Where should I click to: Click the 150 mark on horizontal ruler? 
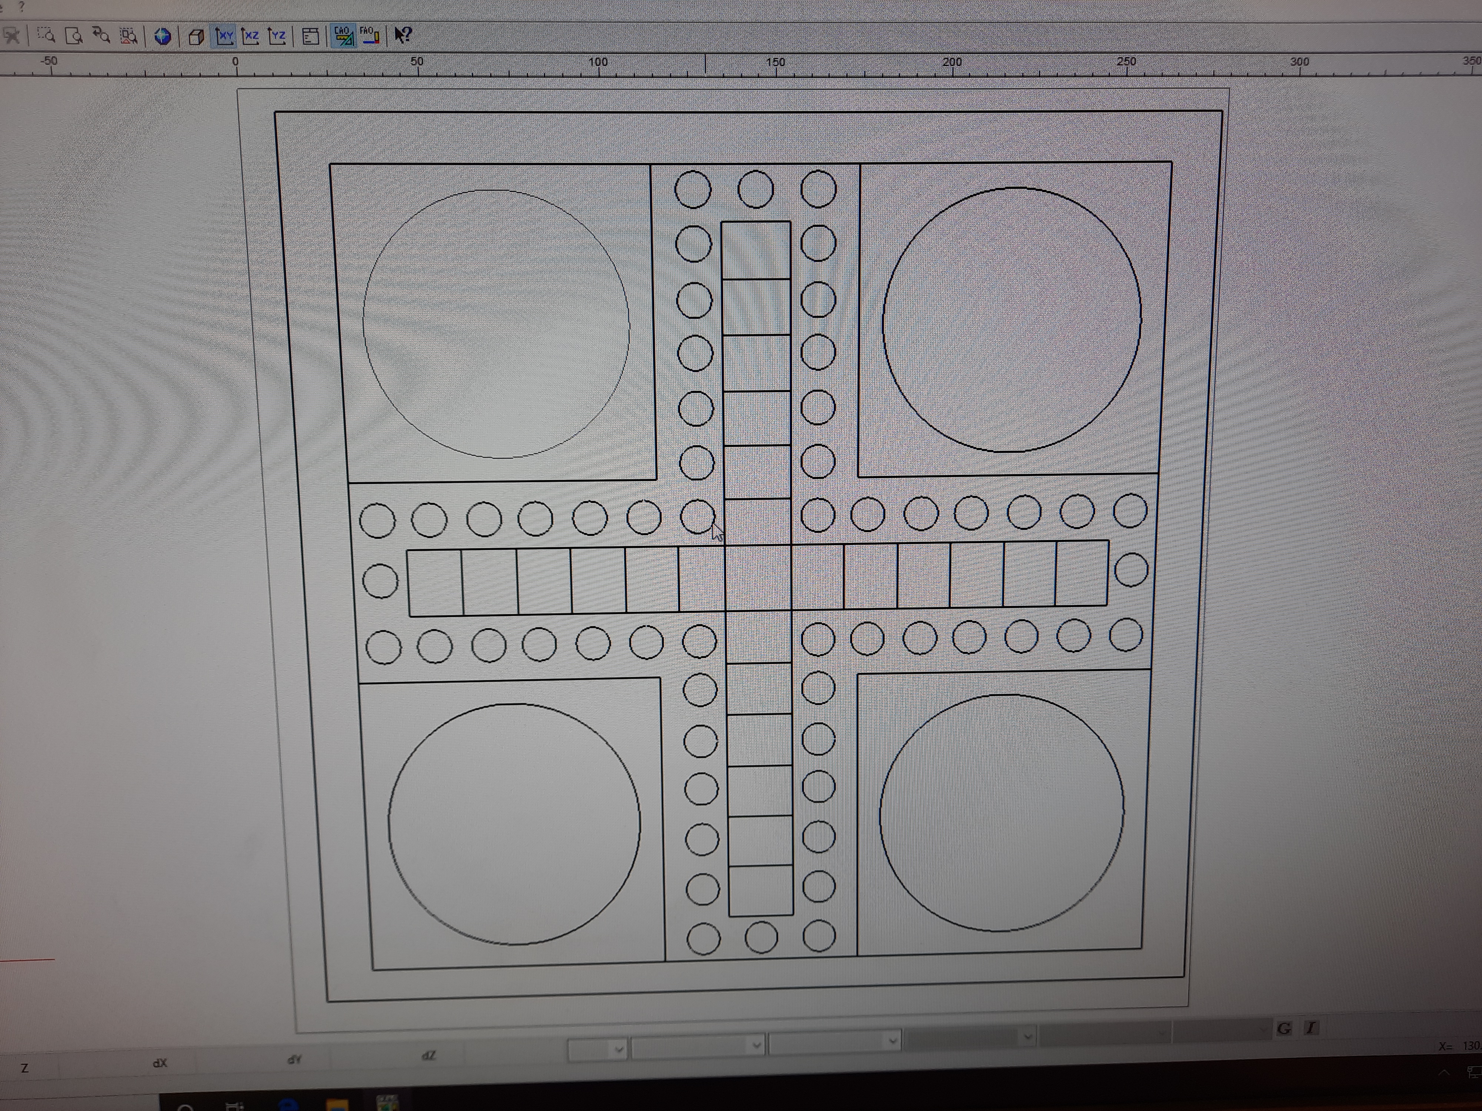tap(775, 61)
